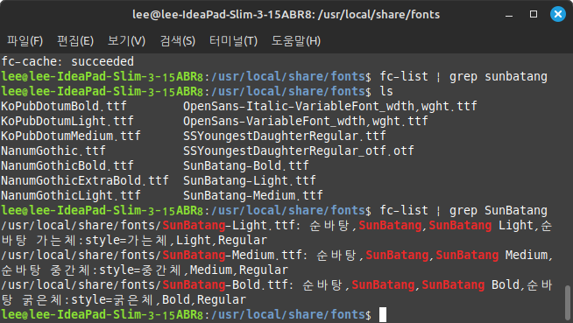Open the 검색(S) menu
573x323 pixels.
click(178, 41)
